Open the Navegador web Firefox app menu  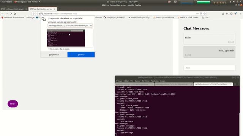tap(27, 2)
